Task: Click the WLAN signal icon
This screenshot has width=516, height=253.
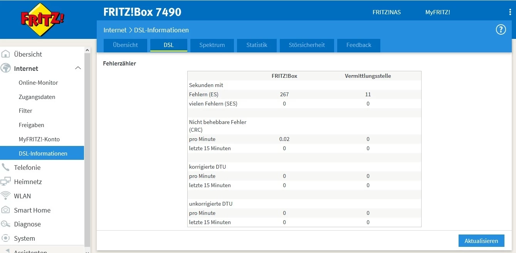Action: 5,196
